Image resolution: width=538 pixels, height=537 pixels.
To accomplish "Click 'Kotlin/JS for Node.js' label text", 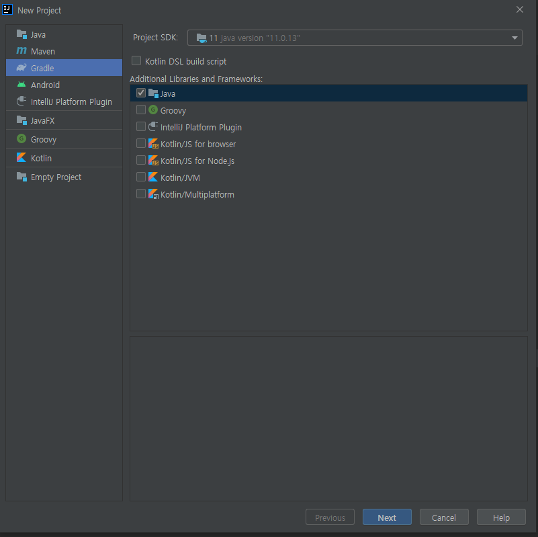I will click(x=197, y=161).
